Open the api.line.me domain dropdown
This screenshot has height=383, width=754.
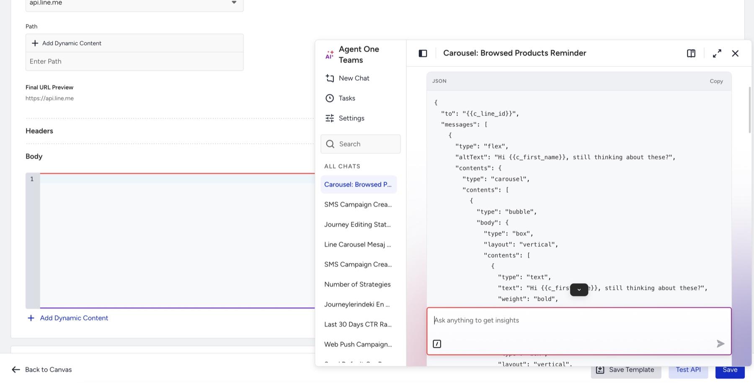click(134, 3)
